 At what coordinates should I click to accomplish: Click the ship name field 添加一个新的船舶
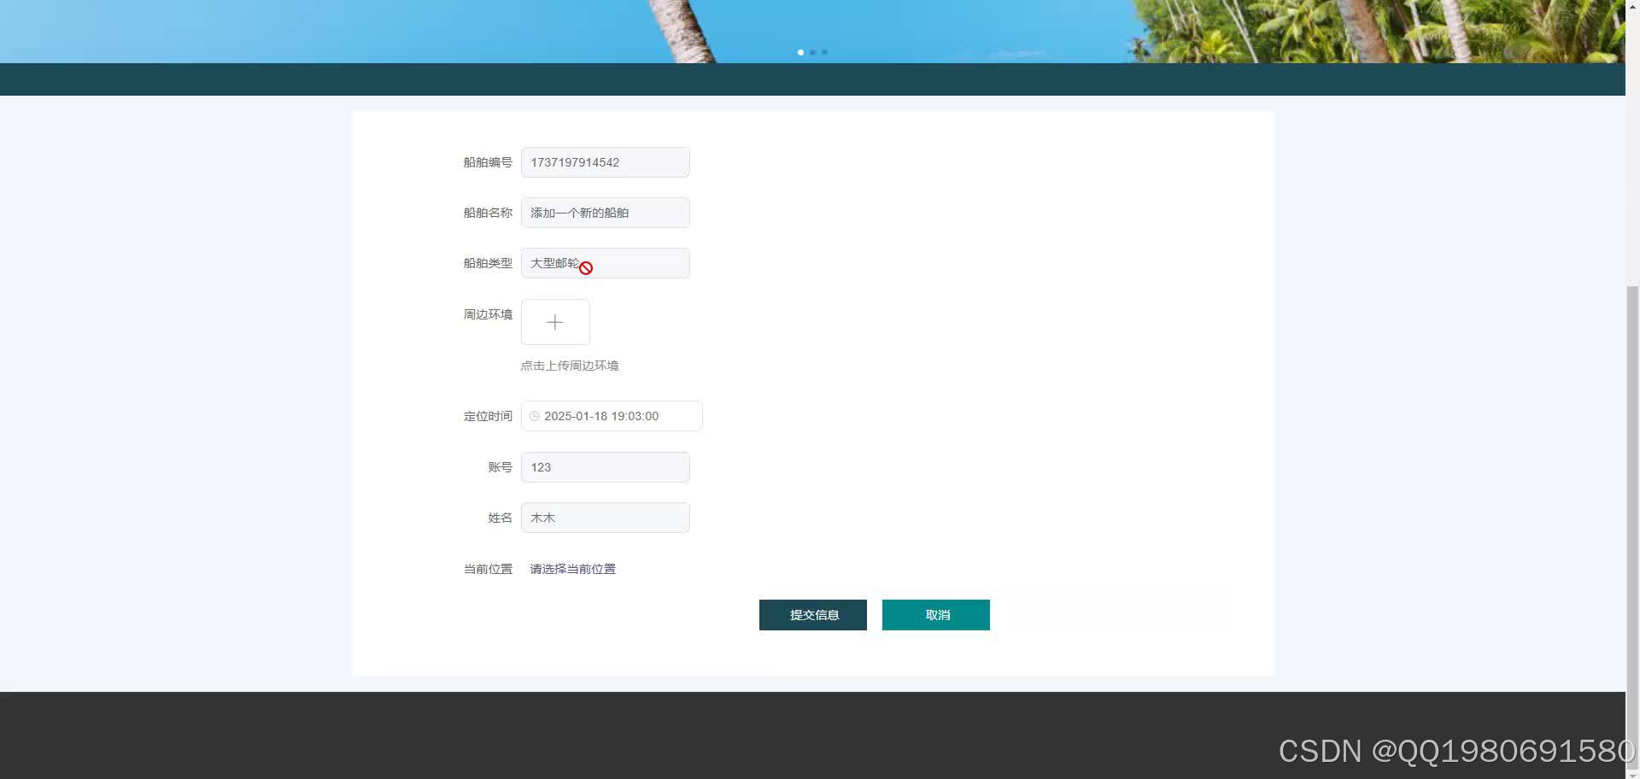(605, 212)
